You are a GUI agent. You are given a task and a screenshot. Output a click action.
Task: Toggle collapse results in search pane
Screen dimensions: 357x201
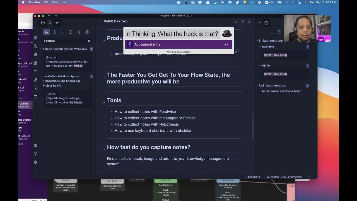[x=62, y=32]
